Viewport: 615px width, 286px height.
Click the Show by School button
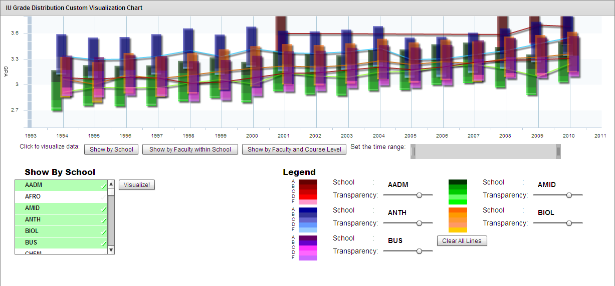[x=111, y=149]
